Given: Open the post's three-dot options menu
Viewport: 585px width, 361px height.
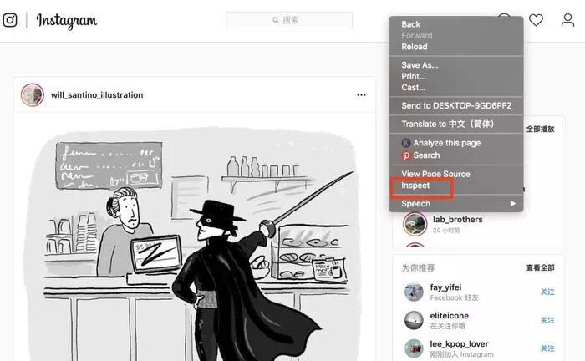Looking at the screenshot, I should coord(361,94).
